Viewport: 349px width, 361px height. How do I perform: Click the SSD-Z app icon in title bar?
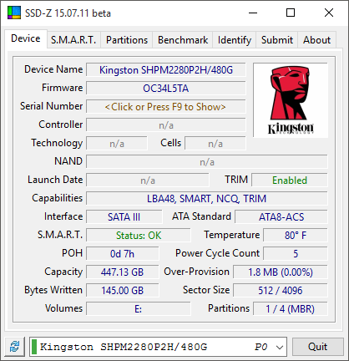14,13
